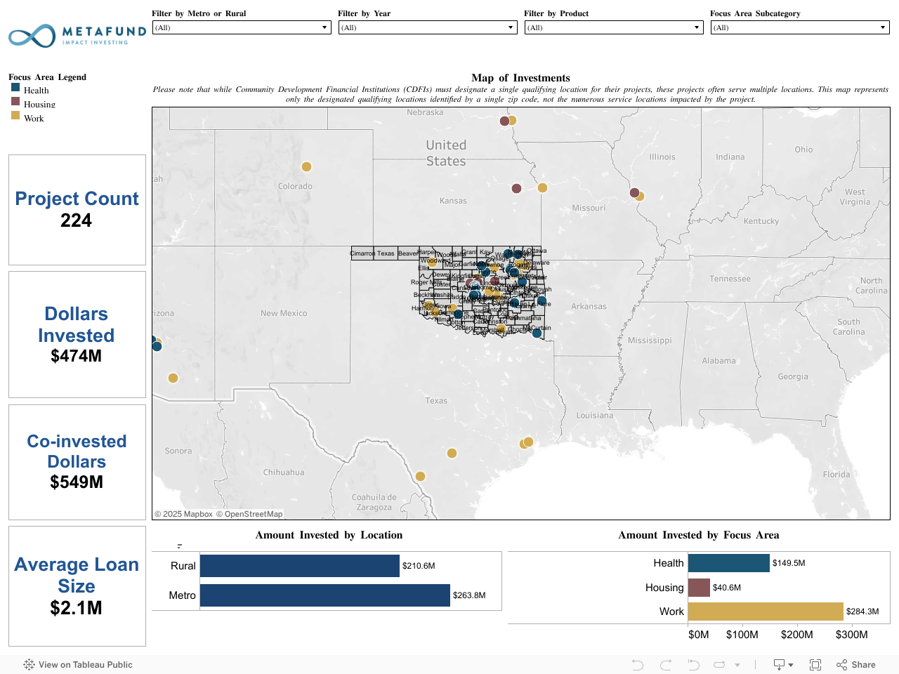
Task: Toggle Health in the Focus Area legend
Action: [x=36, y=90]
